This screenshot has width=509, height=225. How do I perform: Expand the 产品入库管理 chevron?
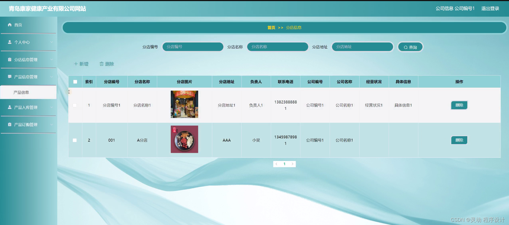click(x=52, y=107)
